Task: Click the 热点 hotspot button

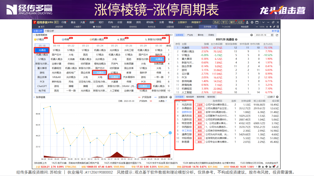Action: [216, 22]
